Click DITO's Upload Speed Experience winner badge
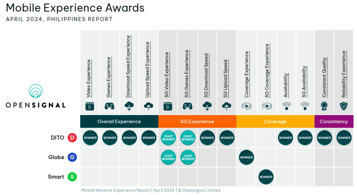357x195 pixels. (149, 138)
